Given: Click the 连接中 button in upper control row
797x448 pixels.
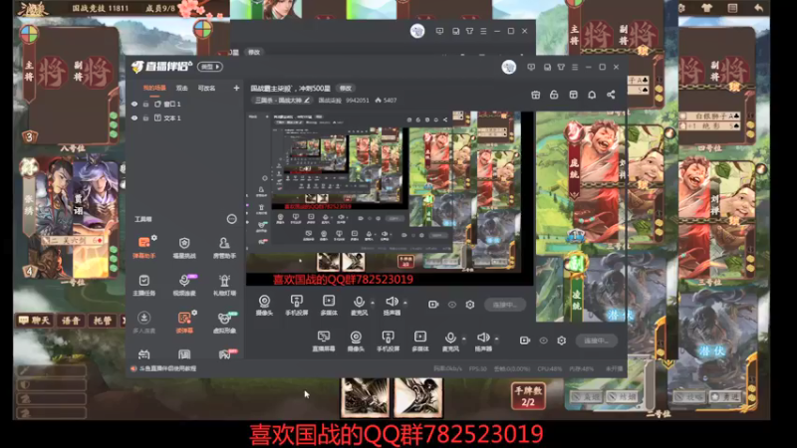Looking at the screenshot, I should pyautogui.click(x=505, y=305).
